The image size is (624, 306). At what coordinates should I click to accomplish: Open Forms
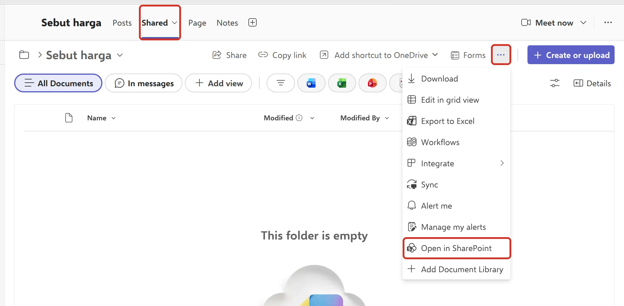pos(468,55)
